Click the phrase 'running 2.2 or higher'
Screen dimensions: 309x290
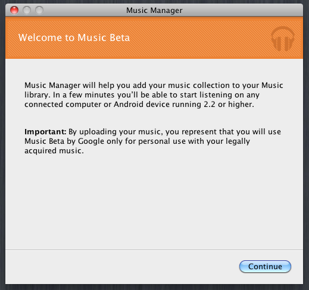[213, 105]
